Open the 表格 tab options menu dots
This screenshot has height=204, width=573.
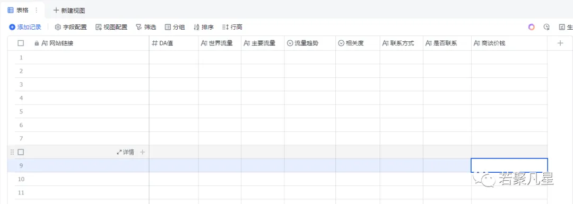tap(36, 10)
